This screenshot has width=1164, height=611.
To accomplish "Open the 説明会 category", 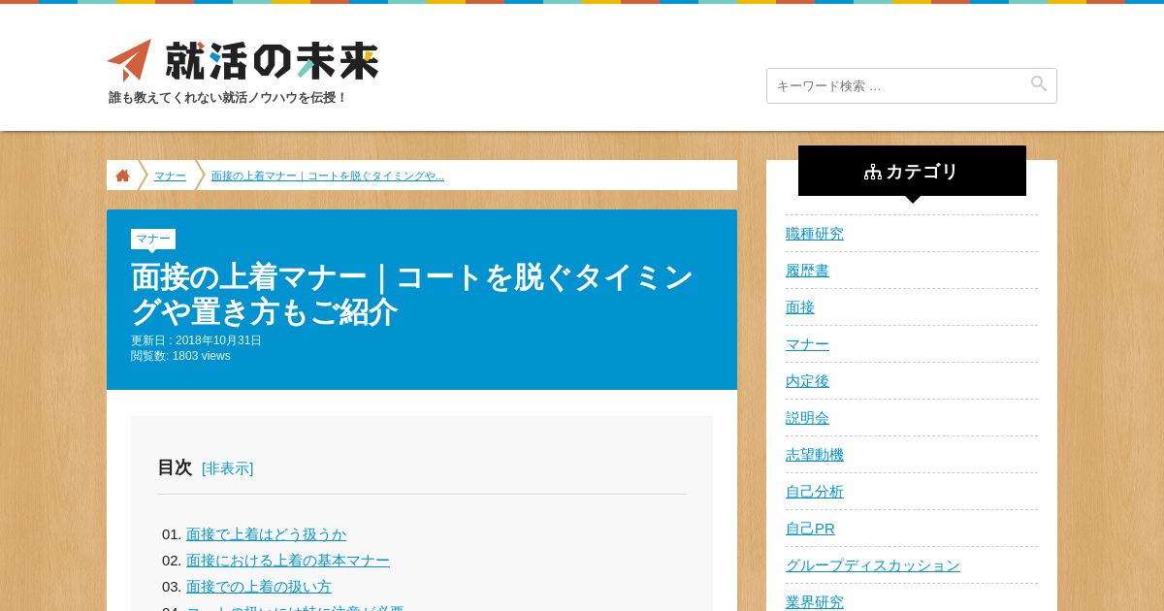I will point(807,418).
